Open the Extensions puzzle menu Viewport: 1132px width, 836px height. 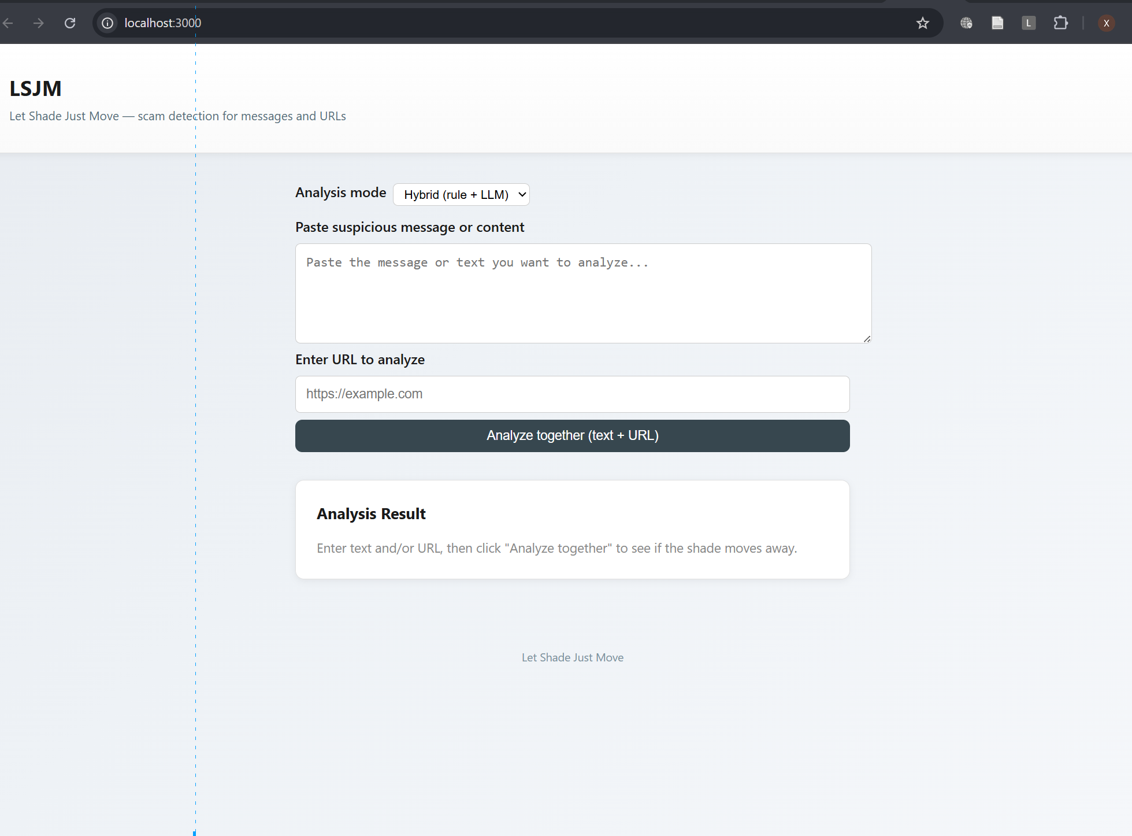1060,23
